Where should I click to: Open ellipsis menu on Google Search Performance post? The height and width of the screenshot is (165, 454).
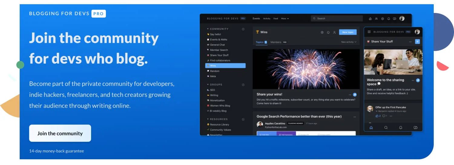[x=354, y=117]
